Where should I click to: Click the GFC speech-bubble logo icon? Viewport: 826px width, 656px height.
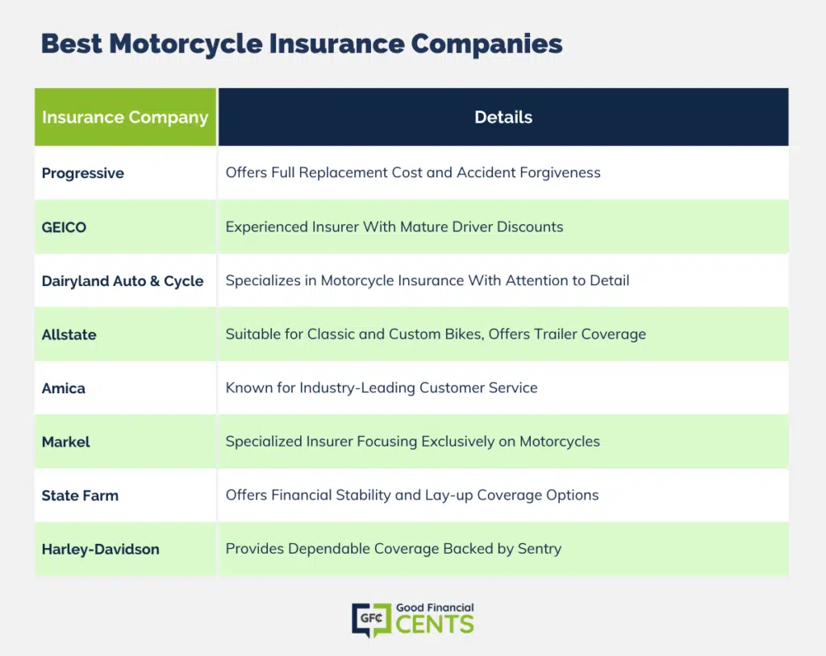click(372, 620)
